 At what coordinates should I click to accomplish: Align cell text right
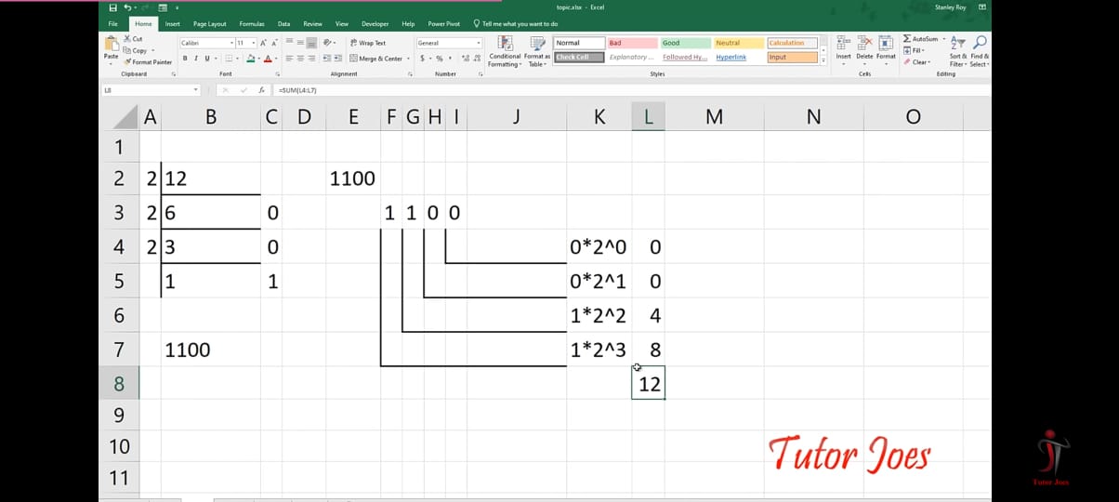pos(312,59)
